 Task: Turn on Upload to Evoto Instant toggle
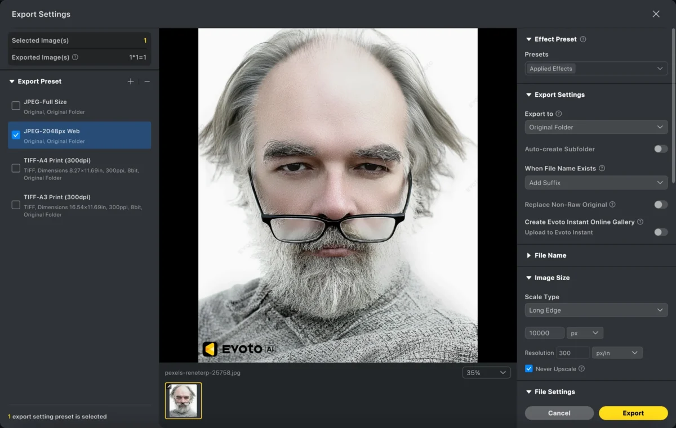[660, 232]
